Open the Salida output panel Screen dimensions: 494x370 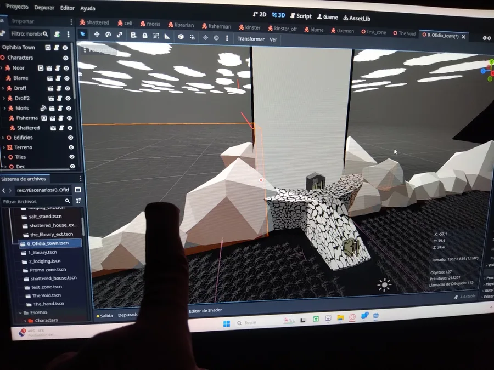coord(105,316)
